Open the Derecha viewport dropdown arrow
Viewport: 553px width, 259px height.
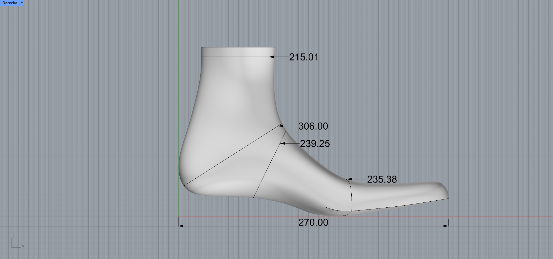pyautogui.click(x=22, y=3)
